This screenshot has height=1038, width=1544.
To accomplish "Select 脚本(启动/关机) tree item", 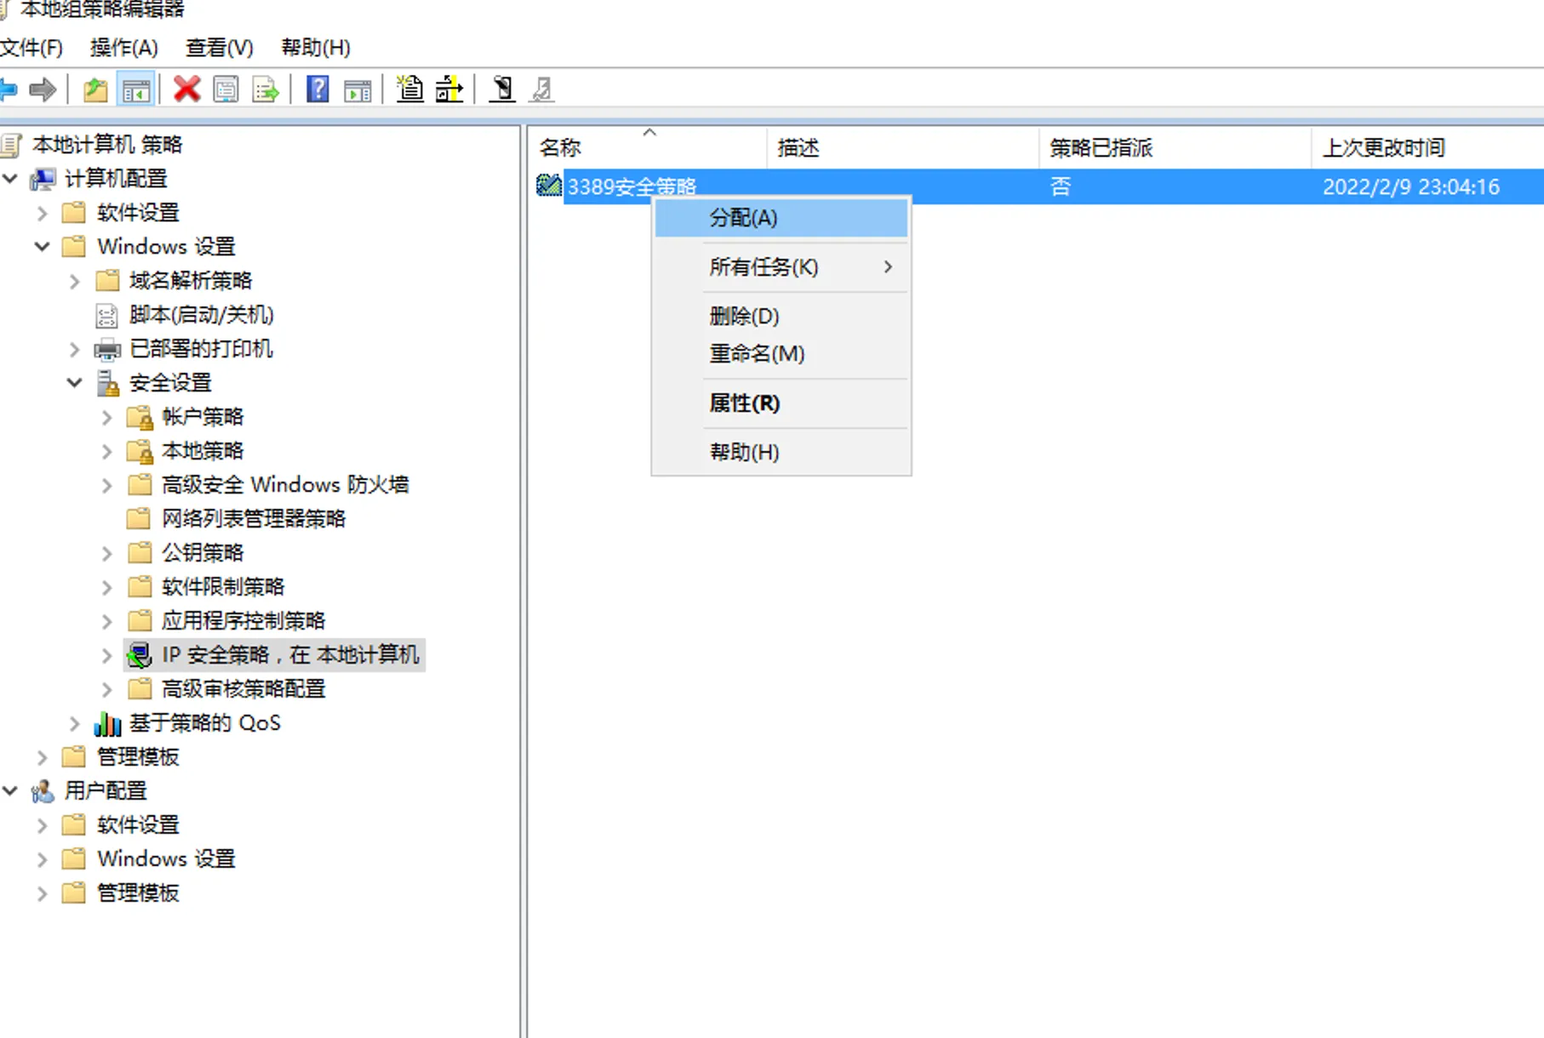I will pyautogui.click(x=201, y=315).
